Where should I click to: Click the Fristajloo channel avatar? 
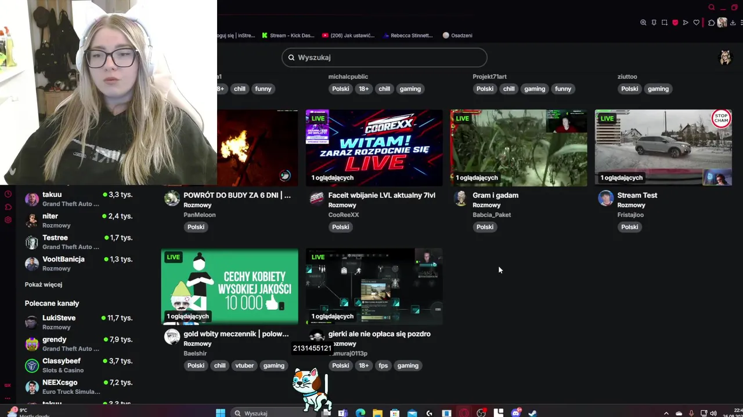tap(605, 198)
